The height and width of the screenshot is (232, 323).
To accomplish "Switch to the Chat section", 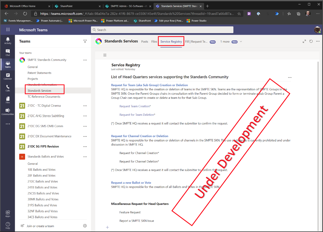I will [8, 53].
